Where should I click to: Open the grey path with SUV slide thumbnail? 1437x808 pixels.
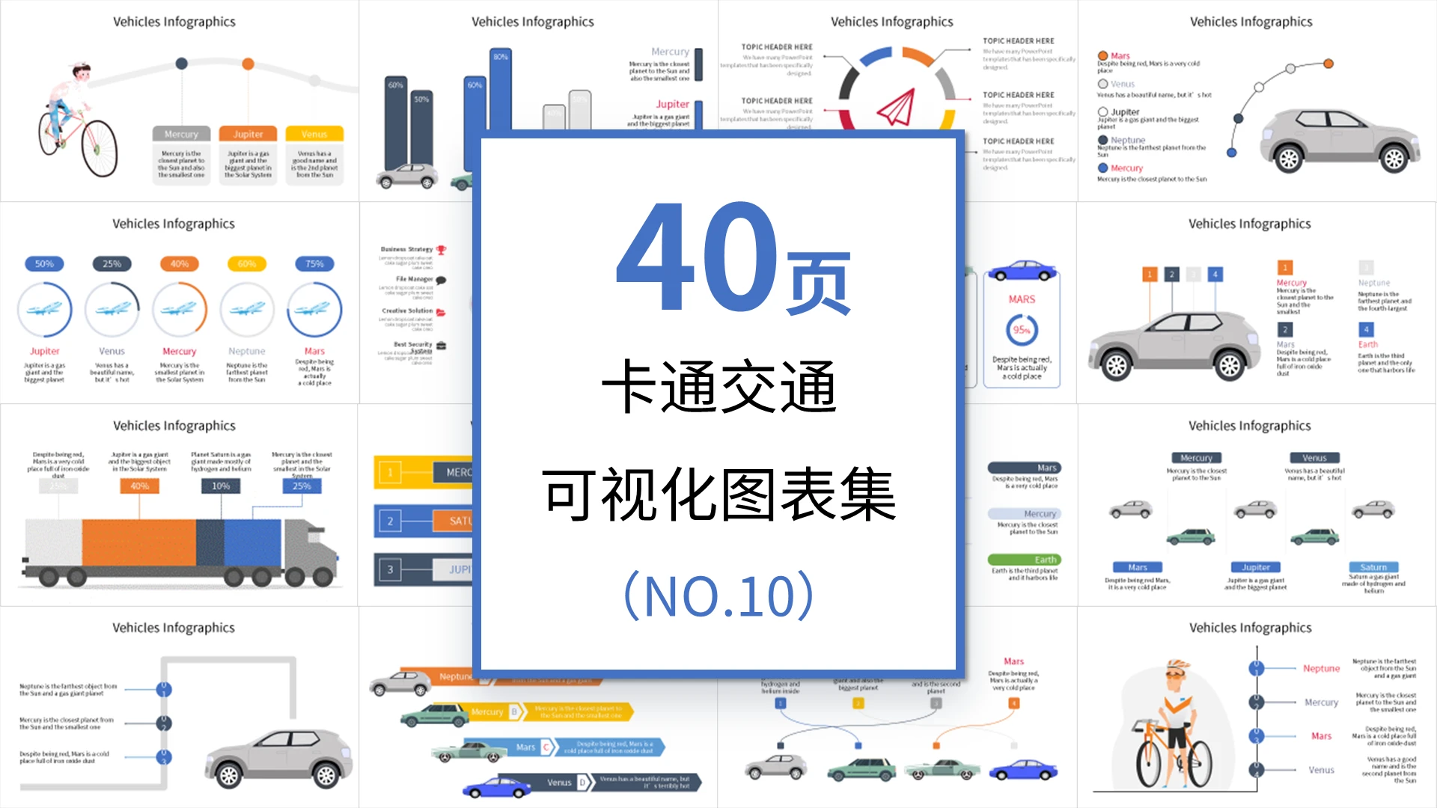(180, 707)
